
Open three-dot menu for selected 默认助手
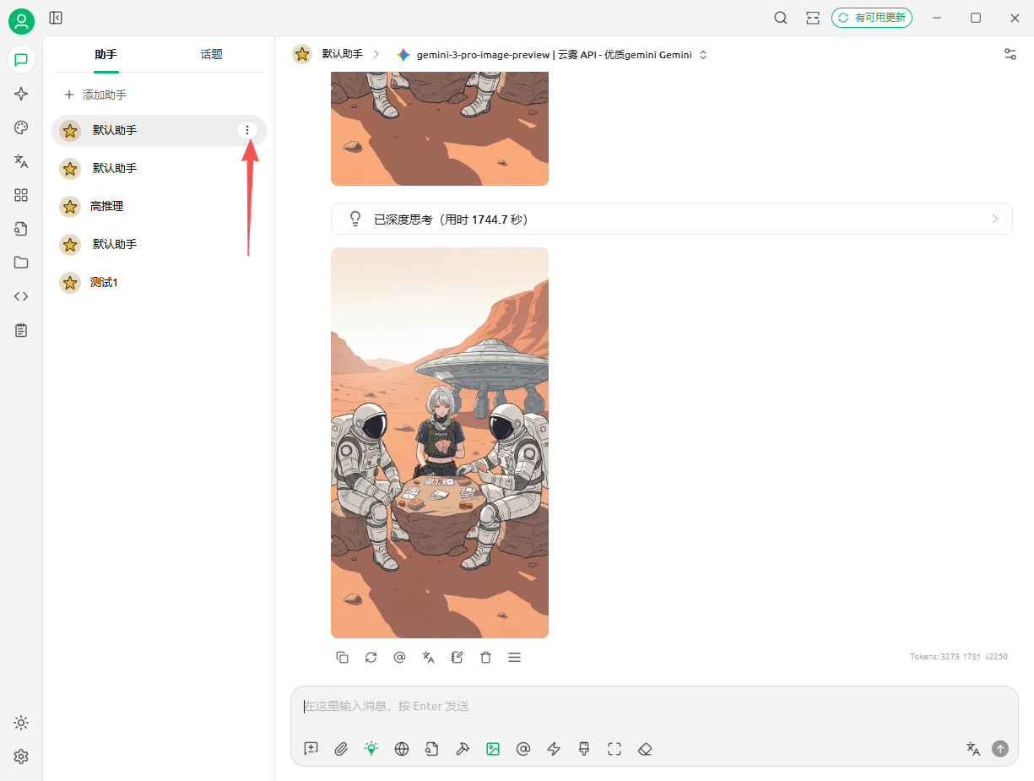(246, 130)
